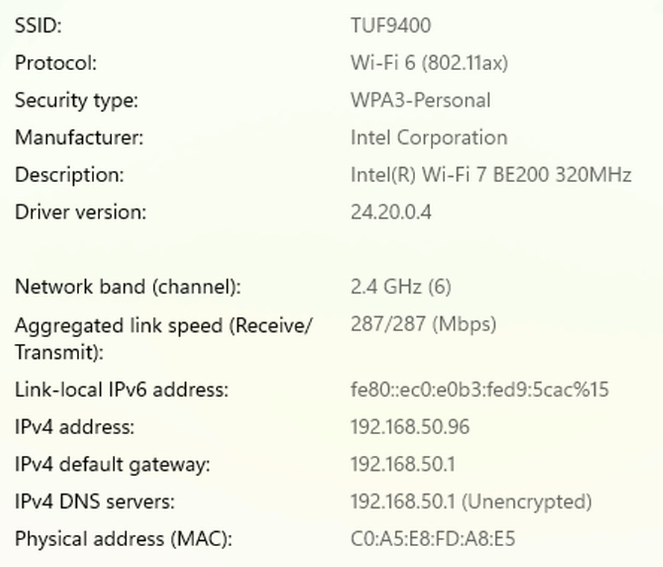Screen dimensions: 663x567
Task: Click the SSID value TUF9400
Action: 390,25
